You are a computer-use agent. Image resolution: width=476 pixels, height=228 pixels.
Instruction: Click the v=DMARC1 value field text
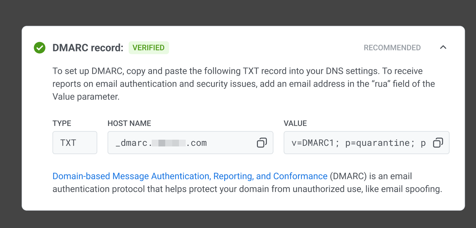(359, 143)
